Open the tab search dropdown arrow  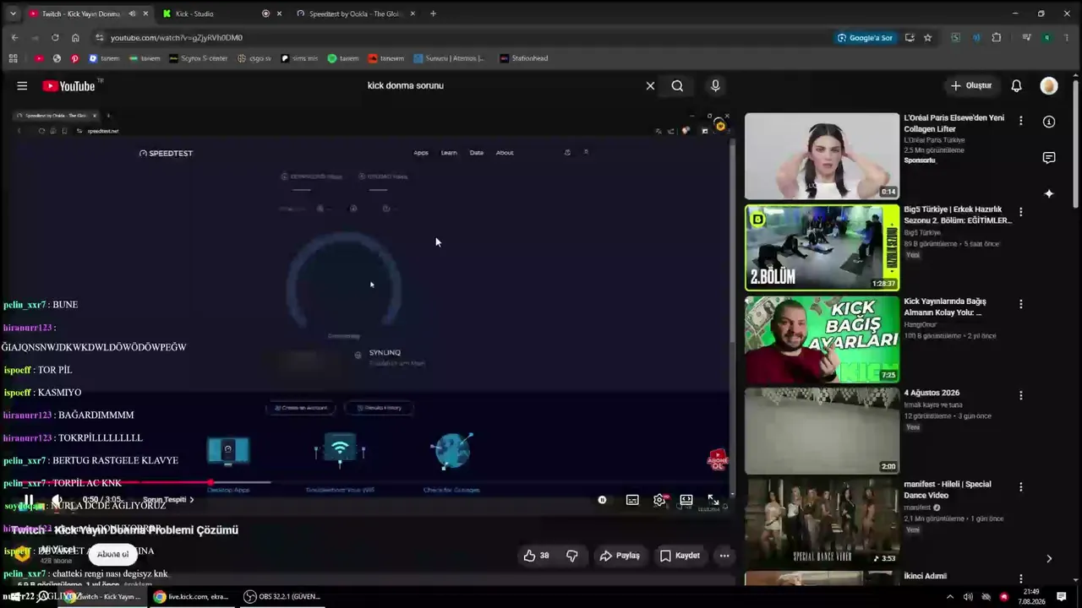coord(14,14)
